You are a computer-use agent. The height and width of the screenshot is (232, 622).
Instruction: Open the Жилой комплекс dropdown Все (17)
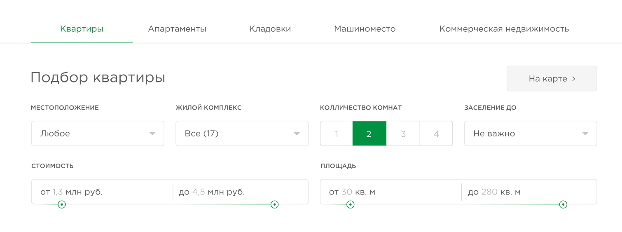[x=242, y=134]
